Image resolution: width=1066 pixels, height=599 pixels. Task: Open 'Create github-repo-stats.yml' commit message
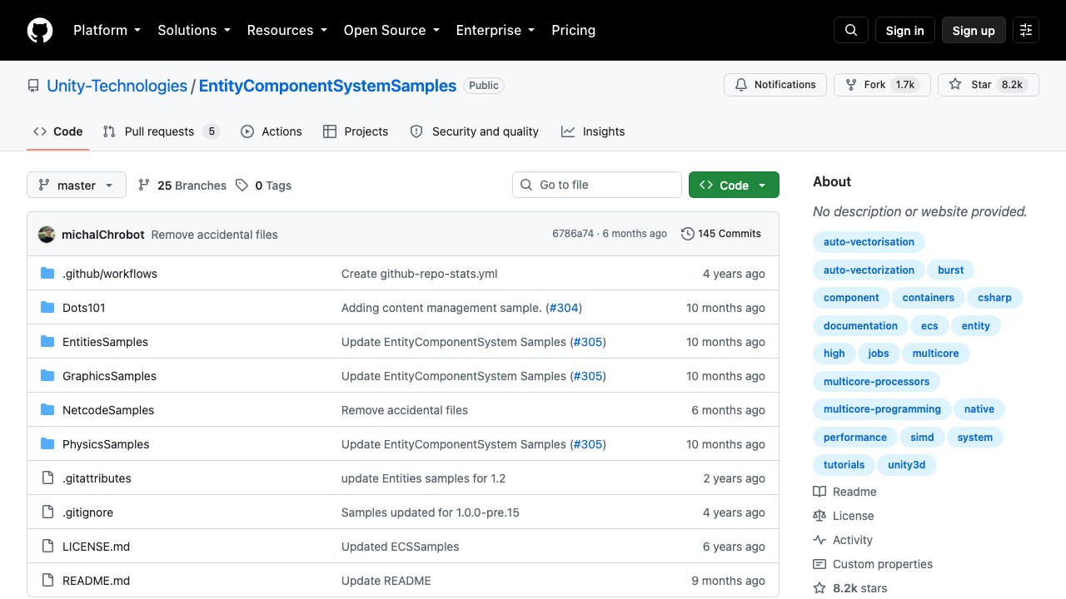[420, 274]
